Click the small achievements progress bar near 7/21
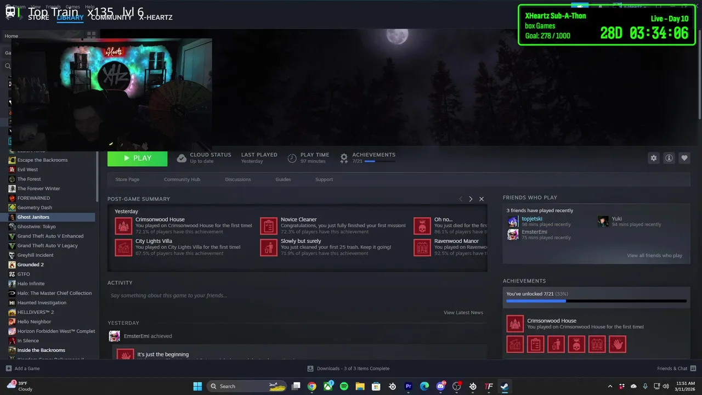Screen dimensions: 702x395 [x=380, y=161]
